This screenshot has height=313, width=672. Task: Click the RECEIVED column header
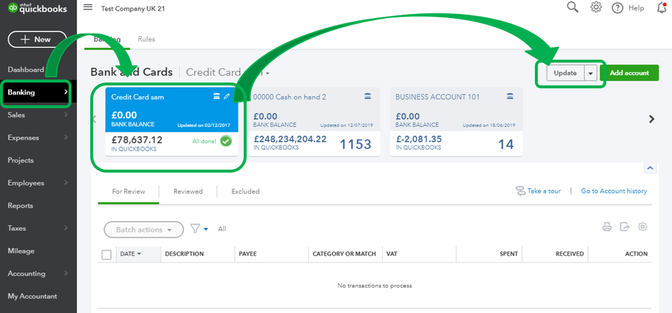pos(570,254)
